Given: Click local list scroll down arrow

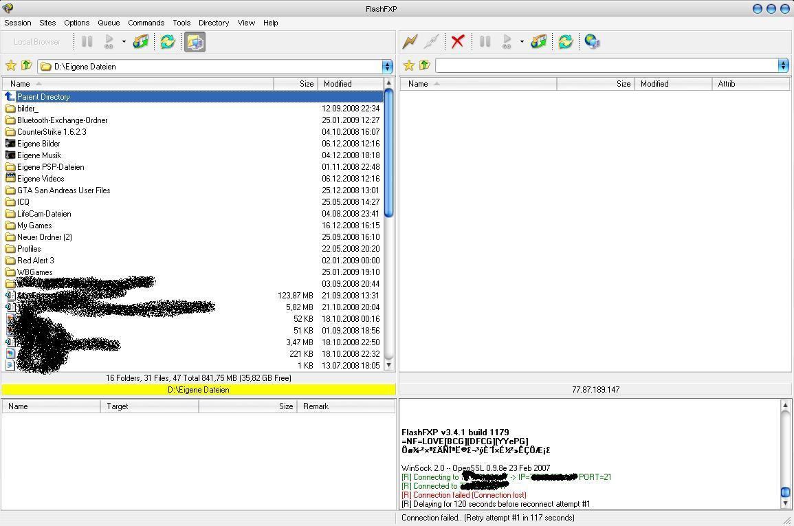Looking at the screenshot, I should click(389, 365).
